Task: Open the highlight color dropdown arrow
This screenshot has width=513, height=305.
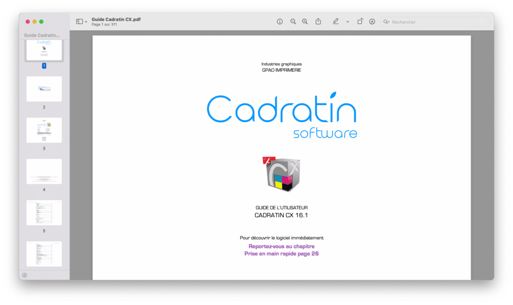Action: click(348, 22)
